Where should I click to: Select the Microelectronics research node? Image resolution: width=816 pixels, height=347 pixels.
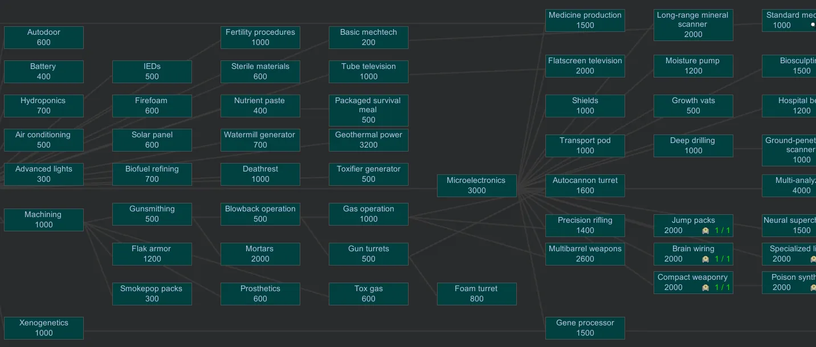click(476, 186)
